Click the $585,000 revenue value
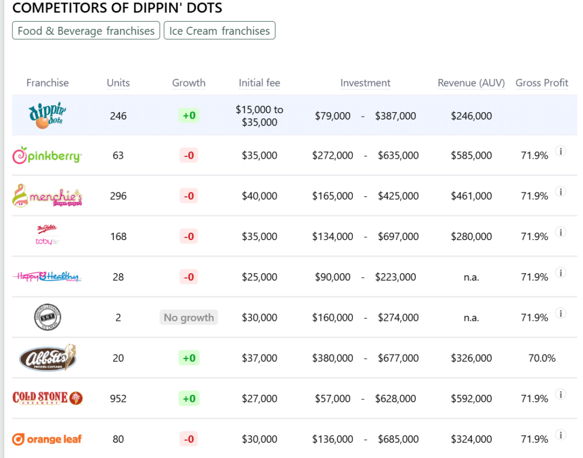Screen dimensions: 583x458 click(x=471, y=155)
